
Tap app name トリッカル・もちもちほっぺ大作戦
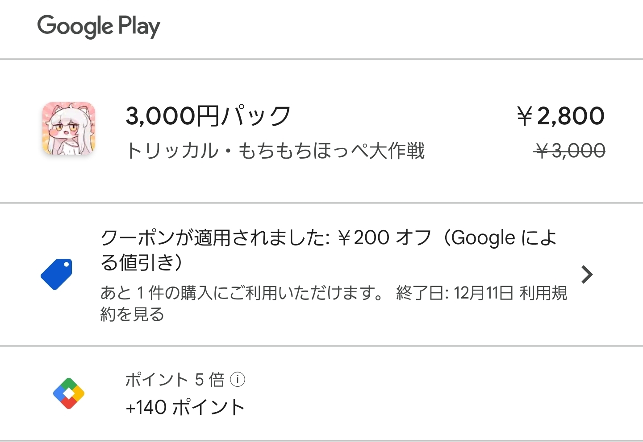[275, 151]
